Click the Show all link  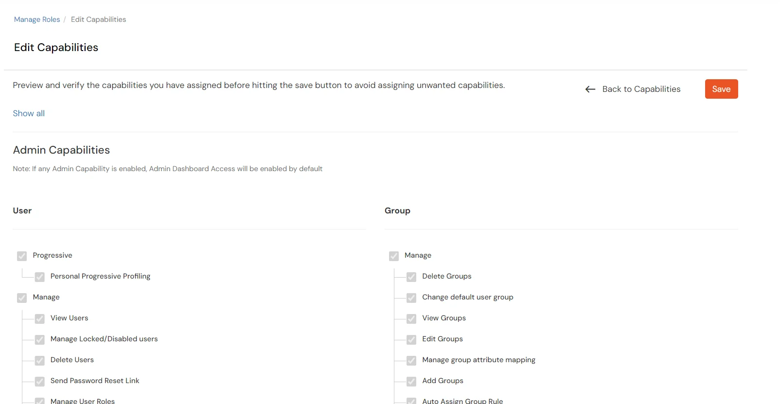29,113
